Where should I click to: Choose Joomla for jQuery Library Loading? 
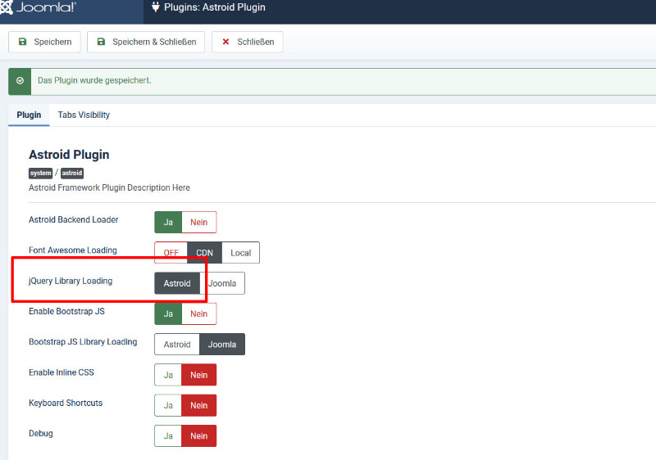222,283
